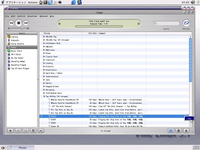Click the Copy popup item
Image resolution: width=200 pixels, height=150 pixels.
189,118
